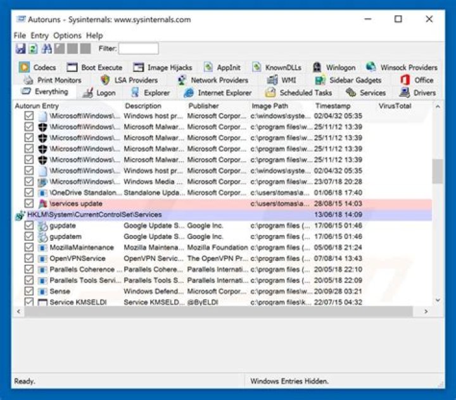Image resolution: width=456 pixels, height=400 pixels.
Task: Switch to the Winsock Providers tab
Action: (x=402, y=68)
